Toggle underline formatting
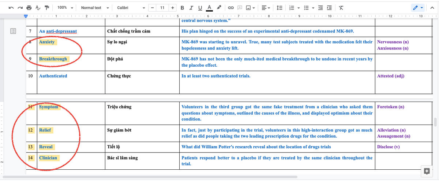The image size is (439, 181). pyautogui.click(x=200, y=8)
